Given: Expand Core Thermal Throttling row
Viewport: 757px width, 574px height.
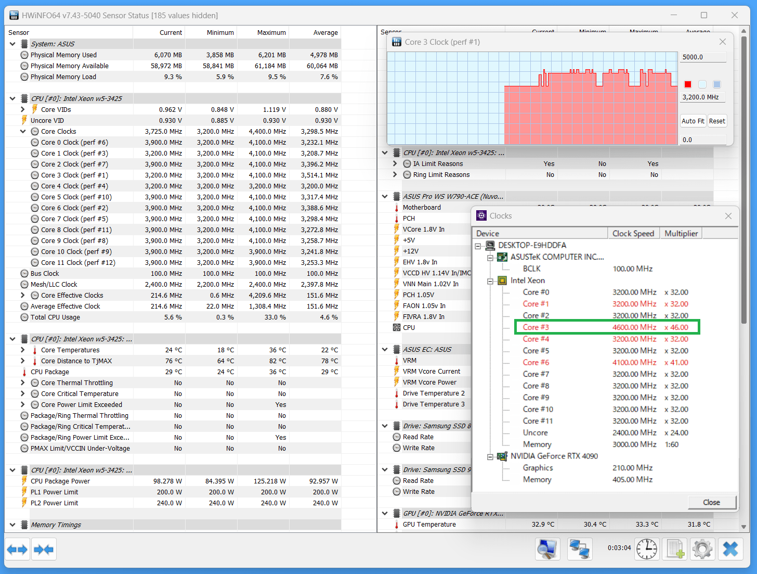Looking at the screenshot, I should coord(23,382).
